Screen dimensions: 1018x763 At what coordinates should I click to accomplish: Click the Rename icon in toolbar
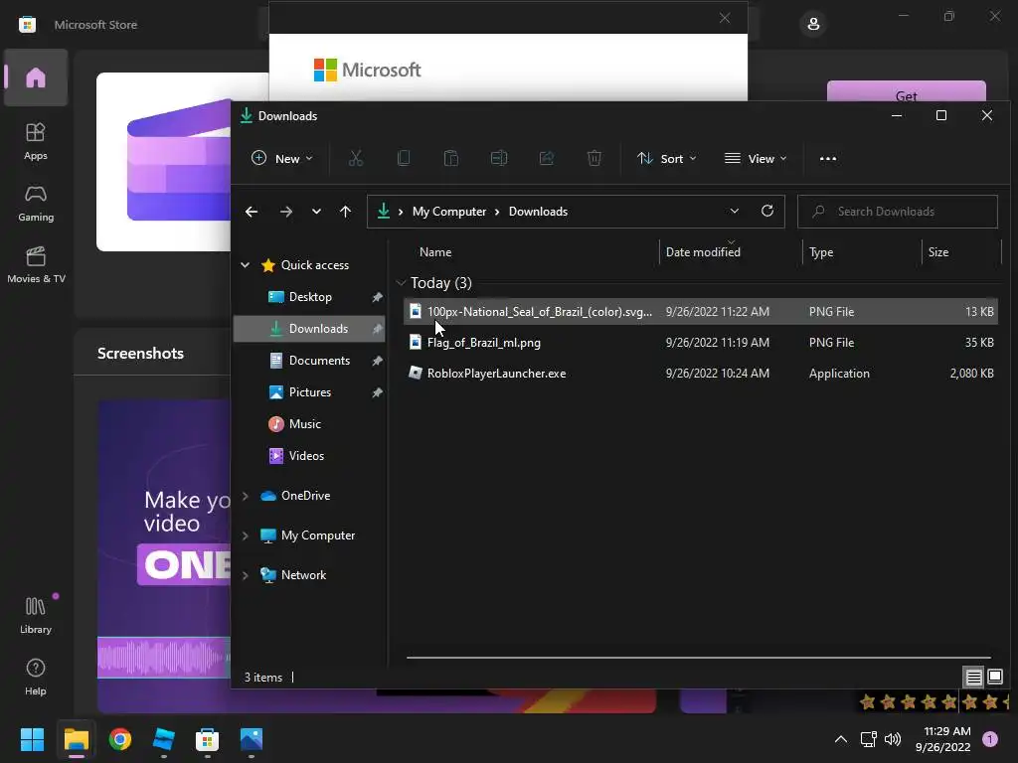coord(499,158)
